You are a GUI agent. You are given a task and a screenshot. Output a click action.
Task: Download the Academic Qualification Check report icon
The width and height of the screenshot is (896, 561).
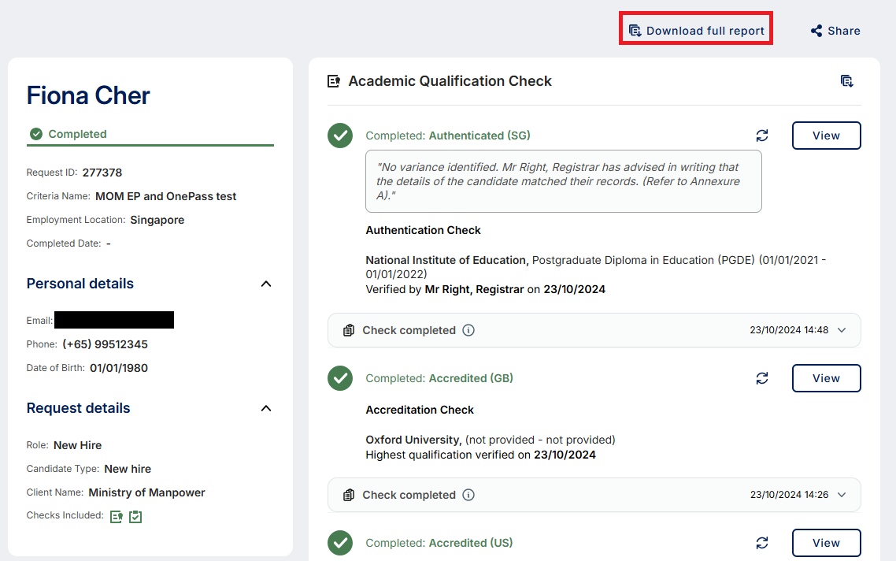coord(846,81)
